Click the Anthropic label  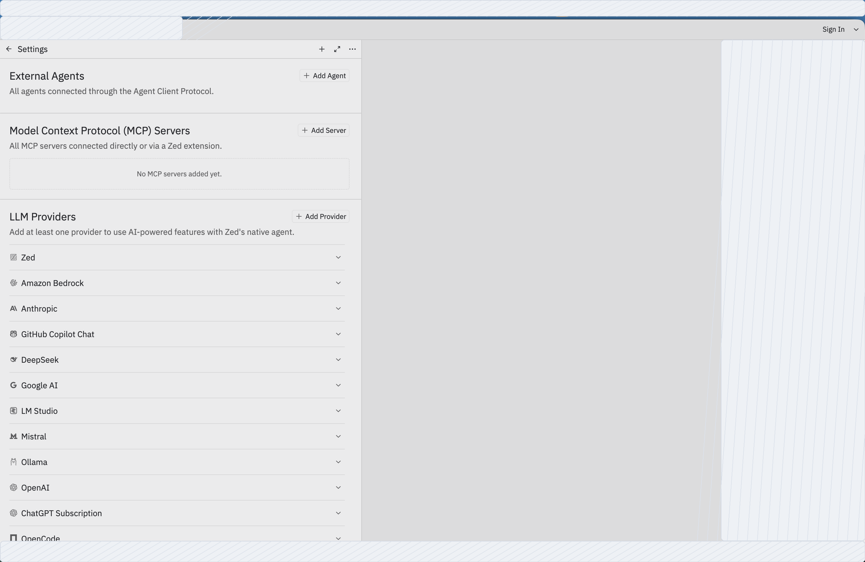pos(39,309)
